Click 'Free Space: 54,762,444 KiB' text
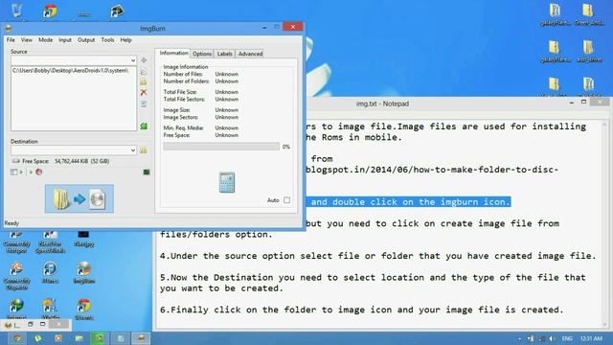Viewport: 613px width, 345px height. pos(66,161)
